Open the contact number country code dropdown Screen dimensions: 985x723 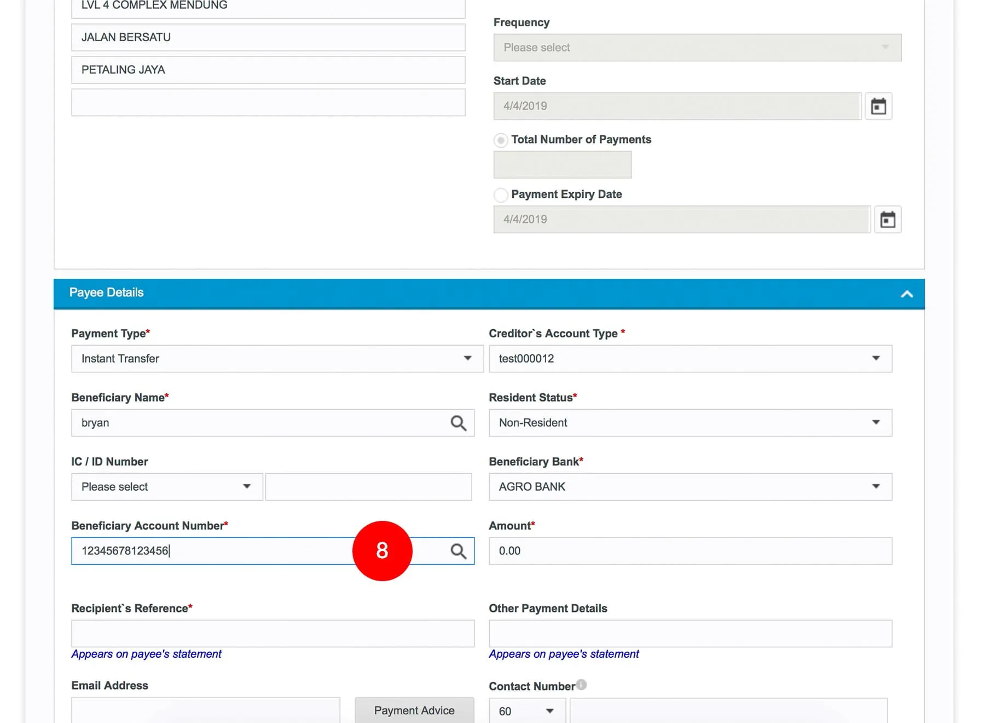click(526, 711)
